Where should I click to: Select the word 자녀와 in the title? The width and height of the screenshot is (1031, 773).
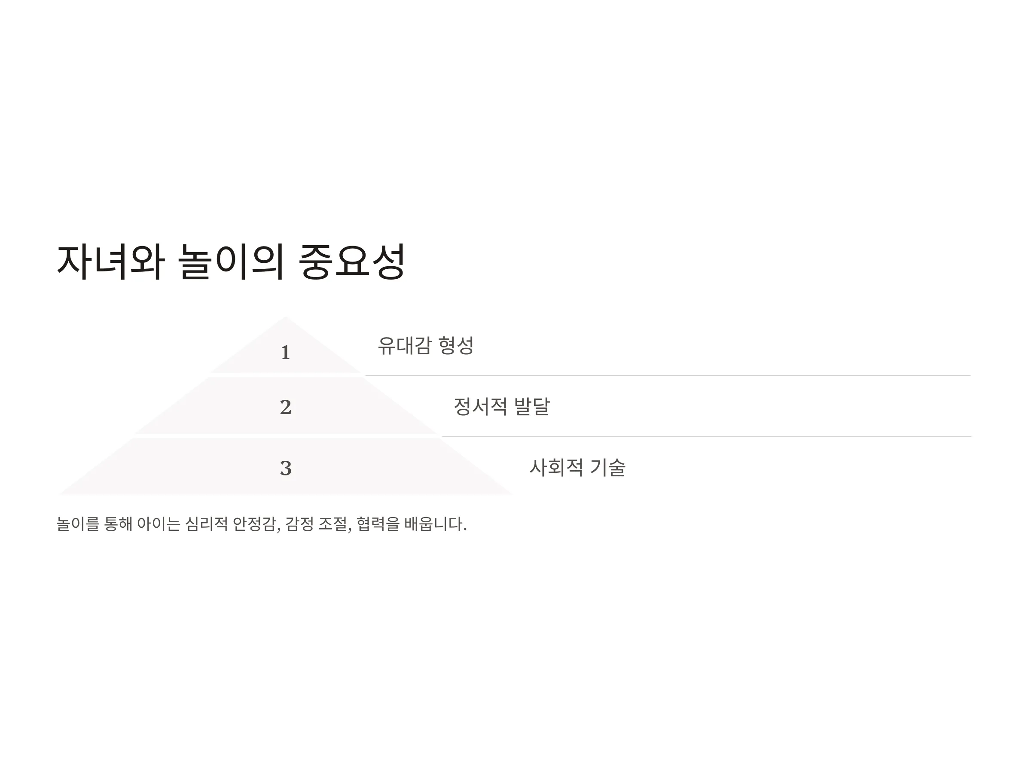110,262
